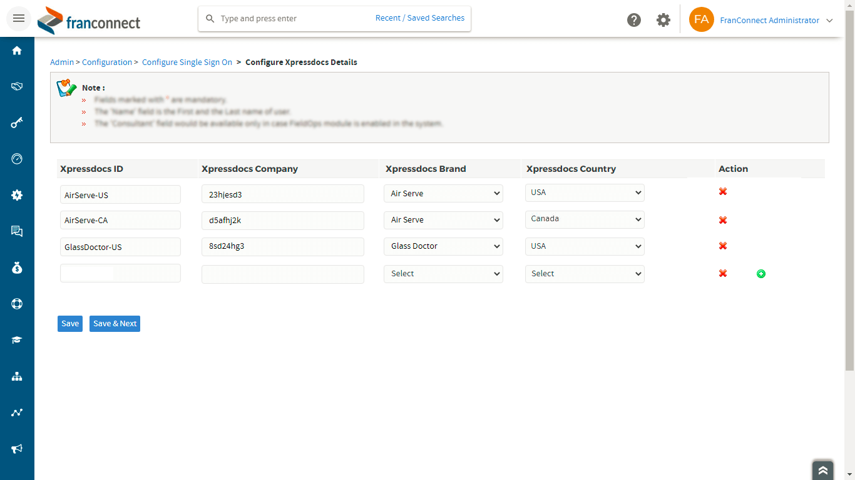Viewport: 855px width, 480px height.
Task: Edit the 23hjesd3 company field
Action: (283, 194)
